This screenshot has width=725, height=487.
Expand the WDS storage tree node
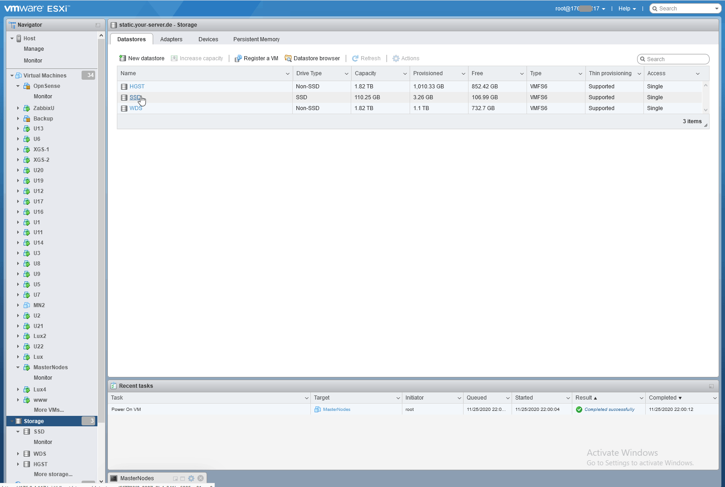(x=18, y=454)
